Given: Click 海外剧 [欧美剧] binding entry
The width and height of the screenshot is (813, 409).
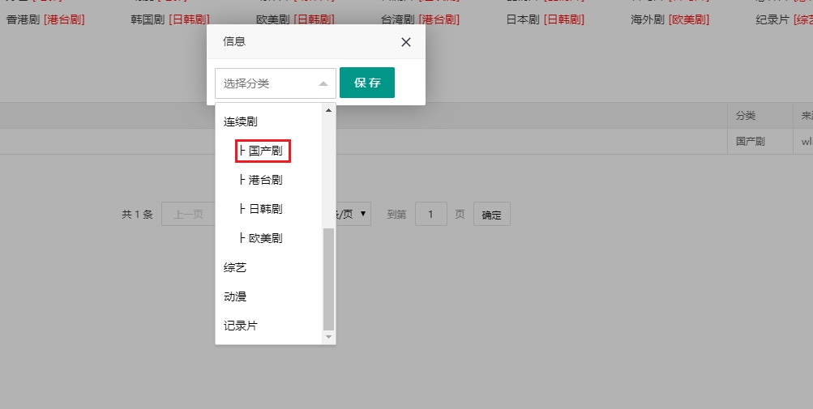Looking at the screenshot, I should pyautogui.click(x=670, y=19).
